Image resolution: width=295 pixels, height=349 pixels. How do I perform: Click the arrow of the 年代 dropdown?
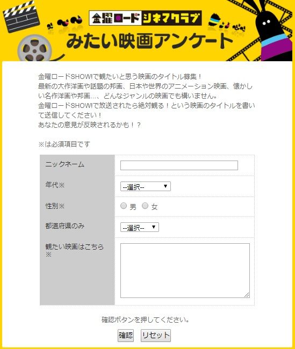pos(166,186)
